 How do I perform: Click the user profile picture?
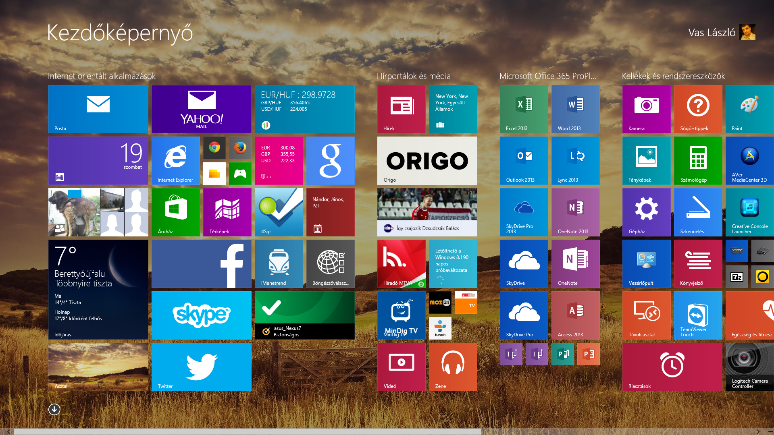tap(748, 32)
